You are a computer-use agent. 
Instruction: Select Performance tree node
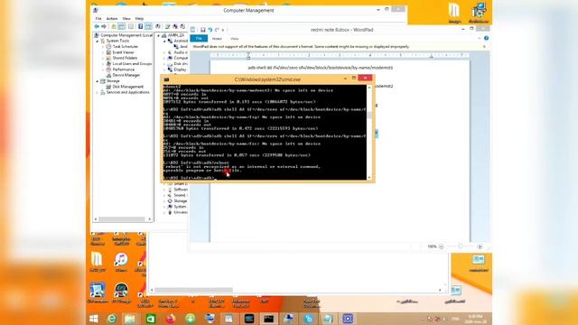(x=124, y=70)
